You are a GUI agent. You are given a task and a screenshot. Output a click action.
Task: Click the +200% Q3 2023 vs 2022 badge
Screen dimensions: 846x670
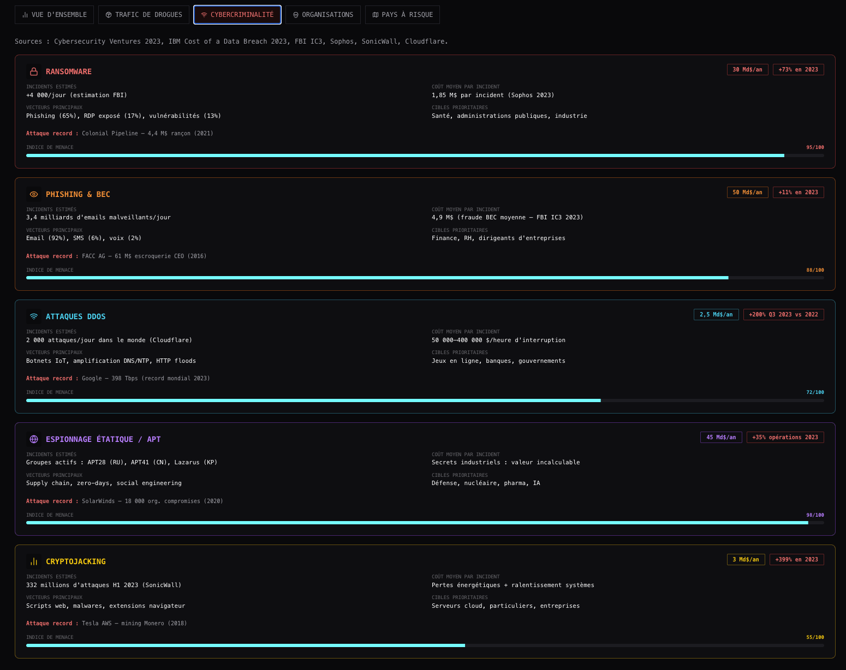[783, 314]
